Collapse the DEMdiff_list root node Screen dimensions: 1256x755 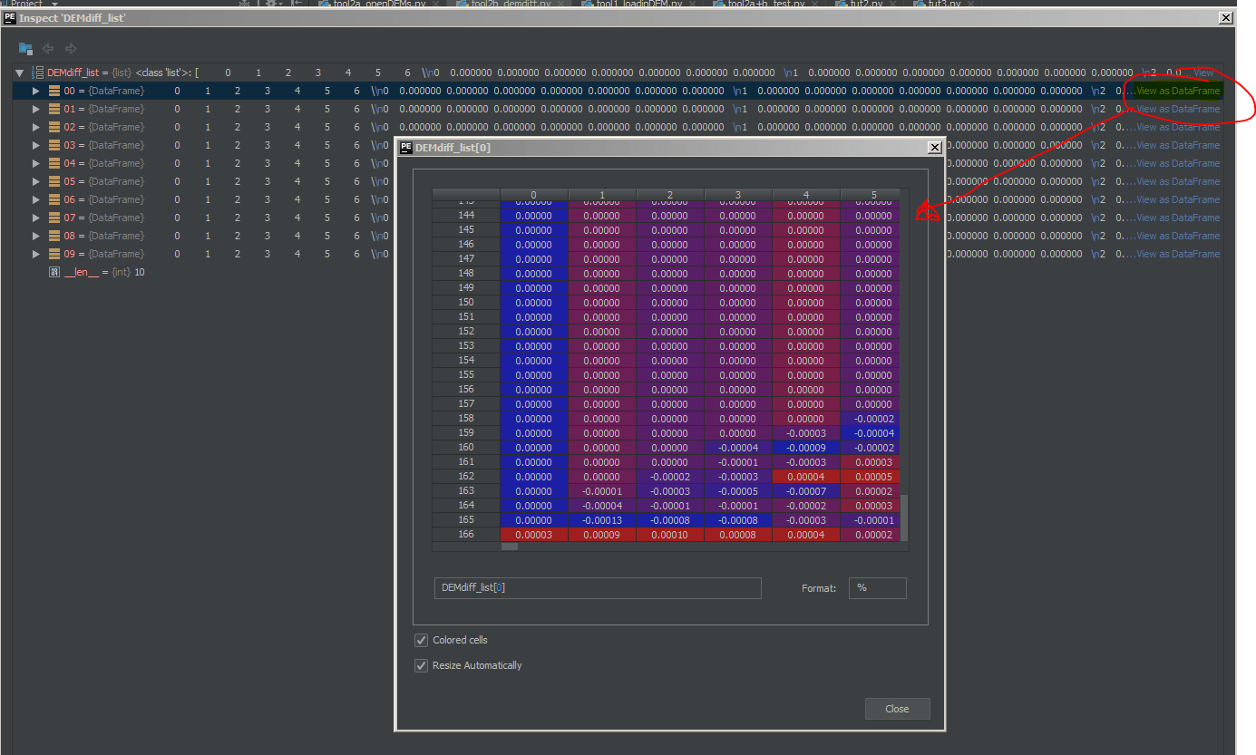pos(18,72)
